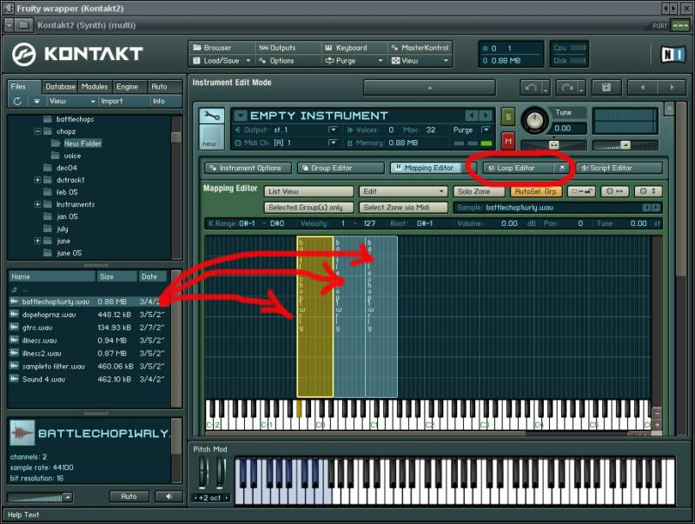Collapse the chopz folder
Image resolution: width=695 pixels, height=524 pixels.
pos(37,131)
